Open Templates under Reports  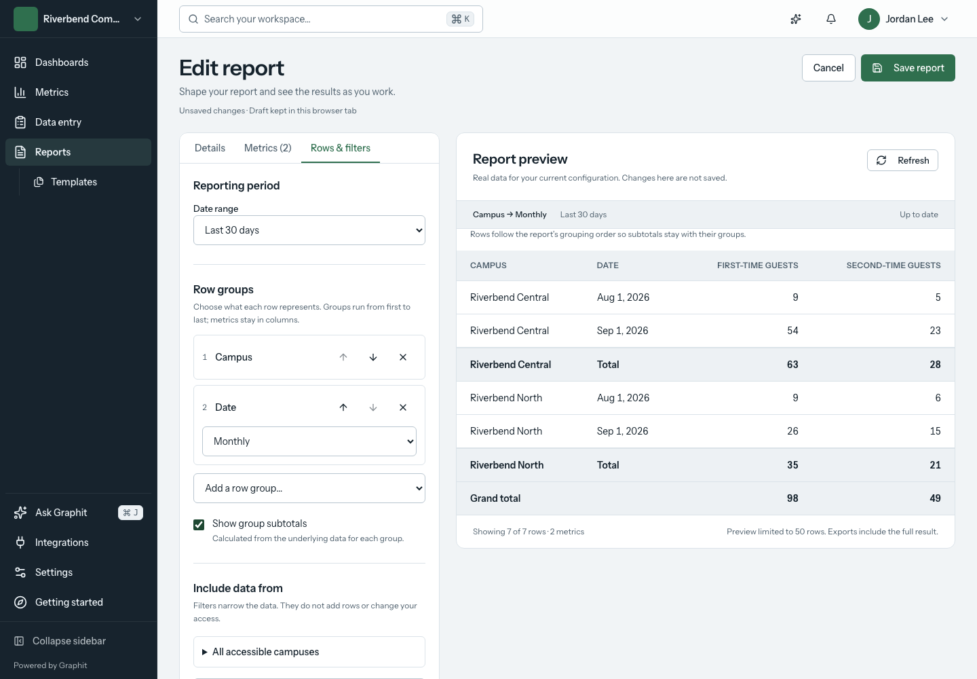pyautogui.click(x=88, y=182)
